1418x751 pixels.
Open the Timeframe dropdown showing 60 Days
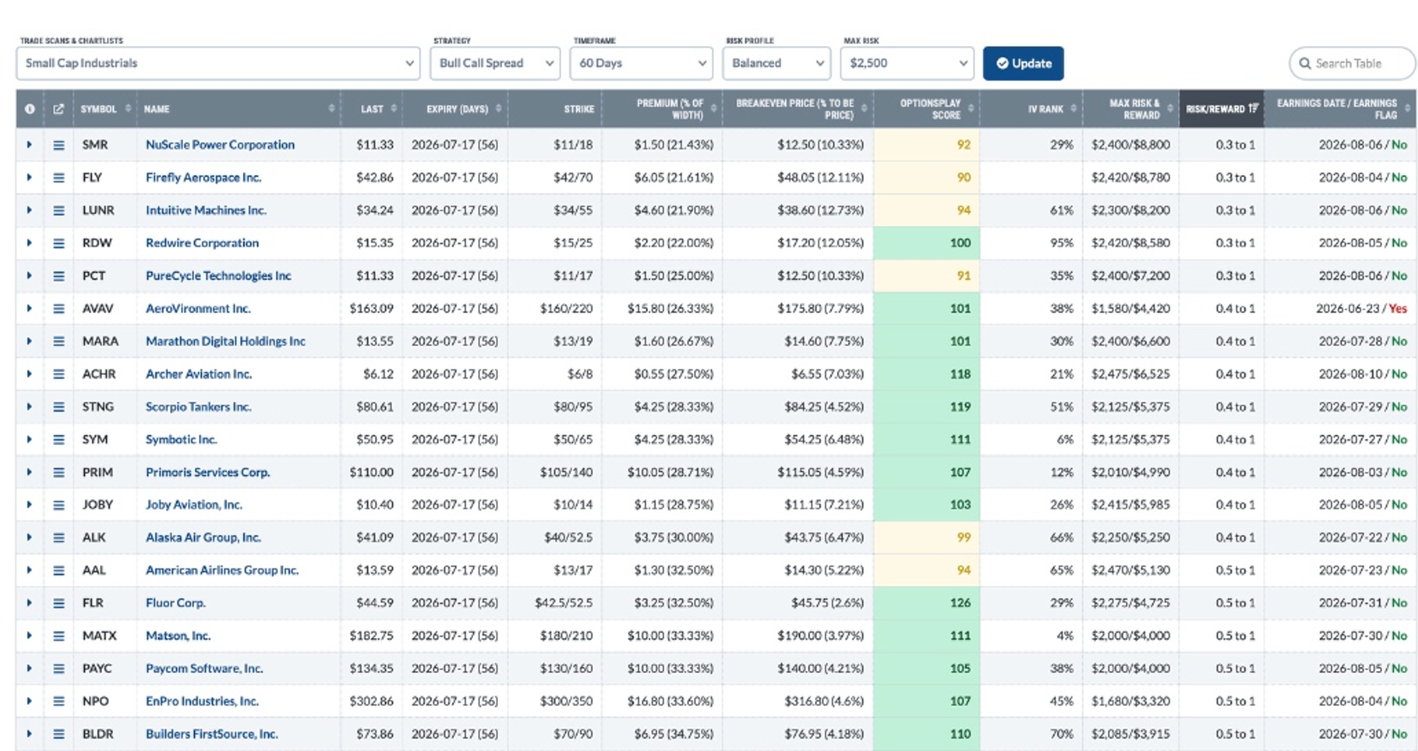click(642, 63)
